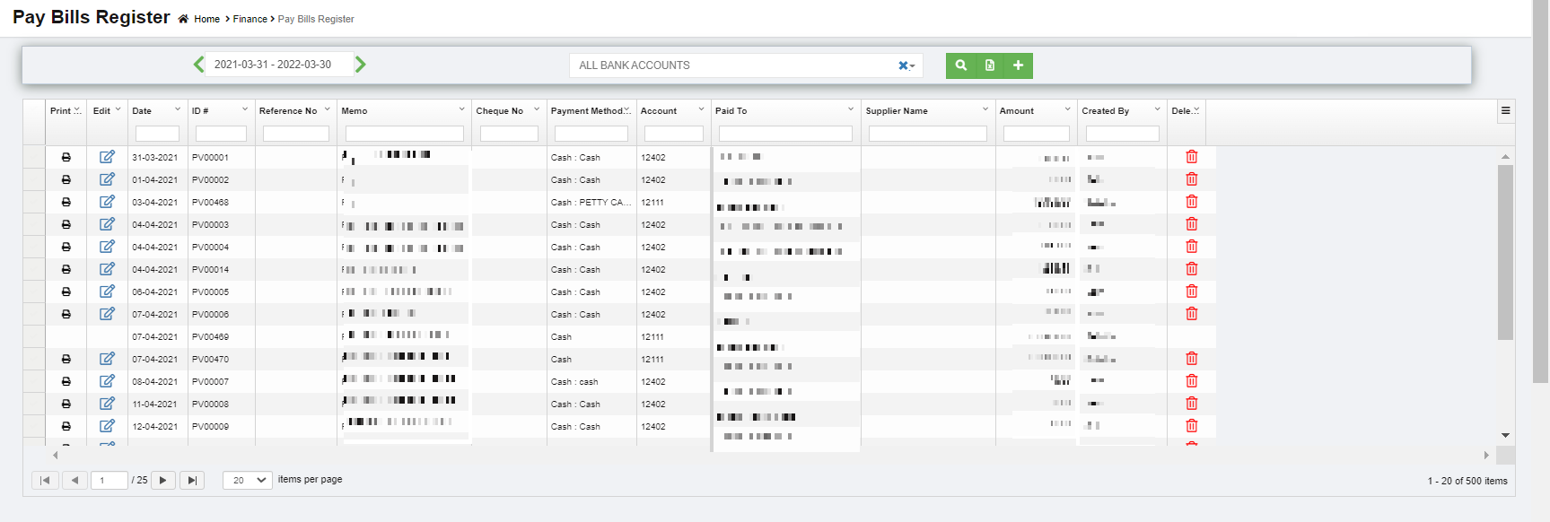Go to the next page of results
1550x522 pixels.
point(162,480)
